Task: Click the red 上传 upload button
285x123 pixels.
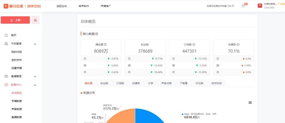Action: point(15,20)
